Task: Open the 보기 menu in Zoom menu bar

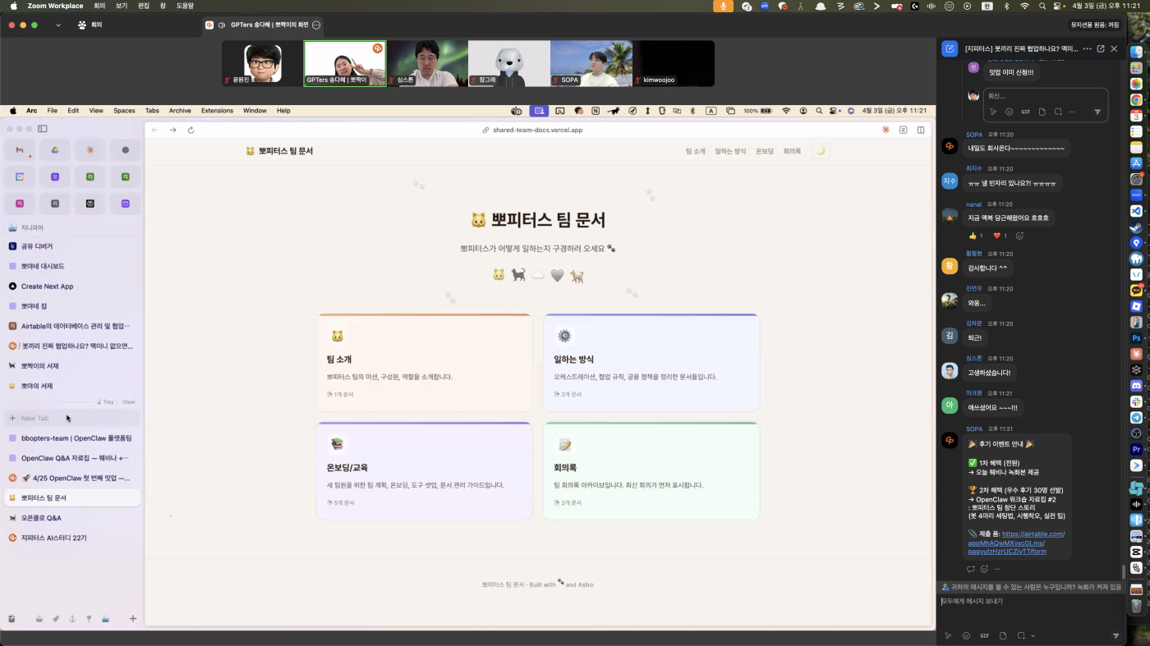Action: click(x=122, y=6)
